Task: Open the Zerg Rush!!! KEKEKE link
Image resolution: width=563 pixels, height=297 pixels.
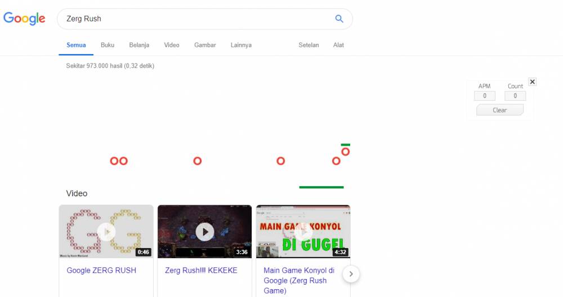Action: coord(201,270)
